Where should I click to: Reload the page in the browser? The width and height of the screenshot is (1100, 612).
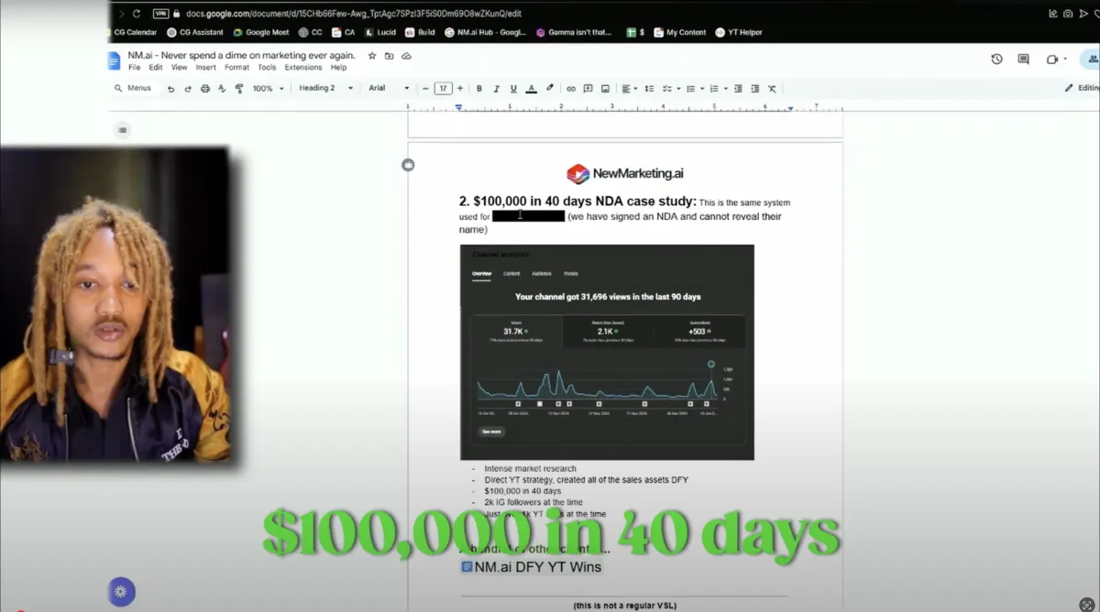(x=137, y=14)
